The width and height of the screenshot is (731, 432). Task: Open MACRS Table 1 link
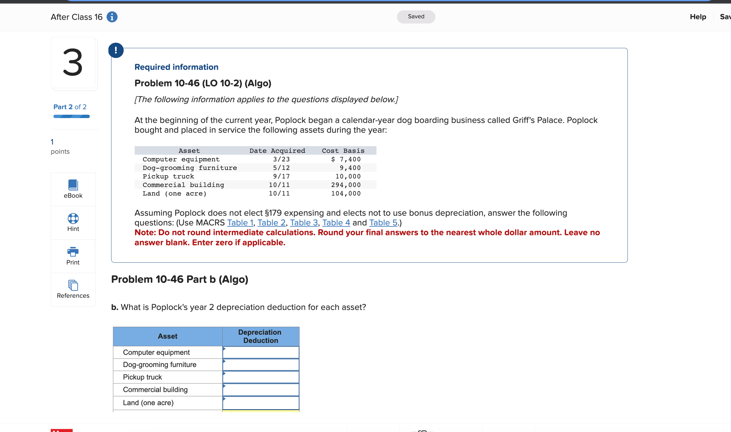pyautogui.click(x=240, y=223)
